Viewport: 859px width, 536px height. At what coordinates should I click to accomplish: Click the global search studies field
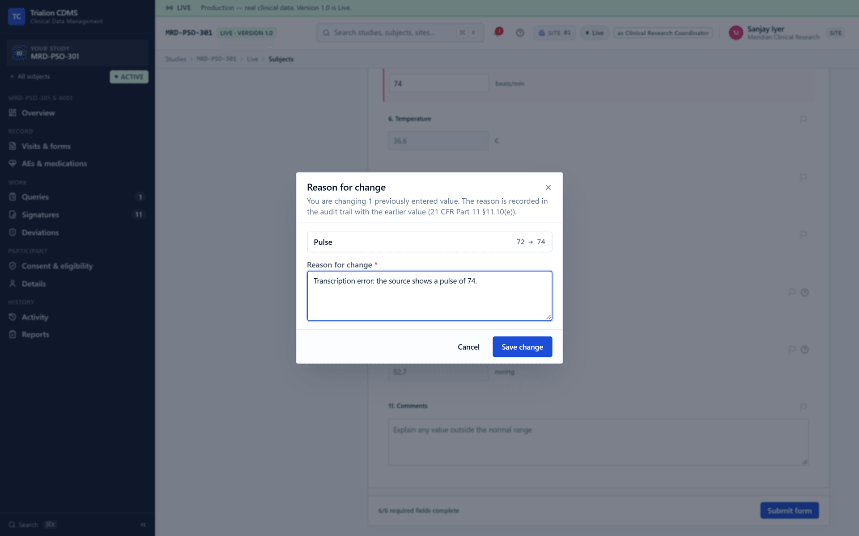[x=400, y=33]
